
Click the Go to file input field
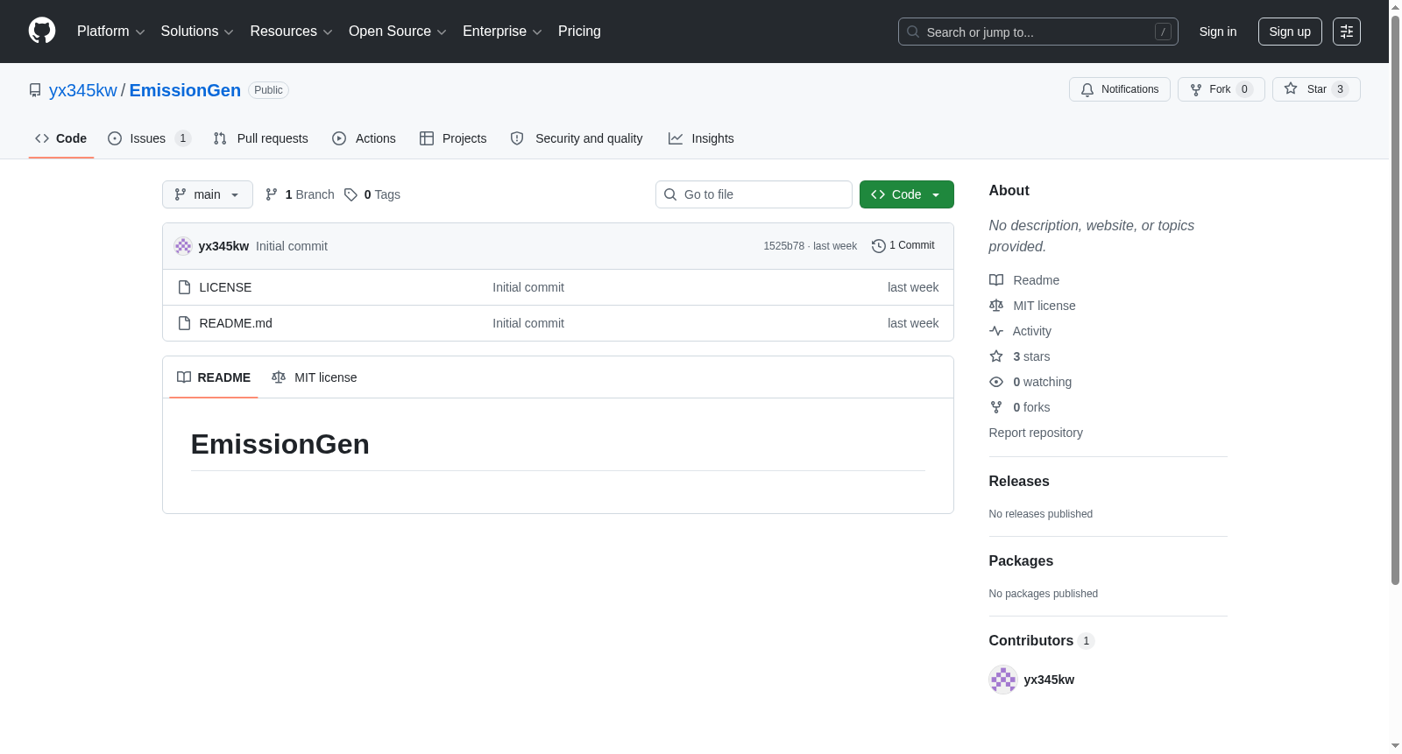click(x=754, y=194)
